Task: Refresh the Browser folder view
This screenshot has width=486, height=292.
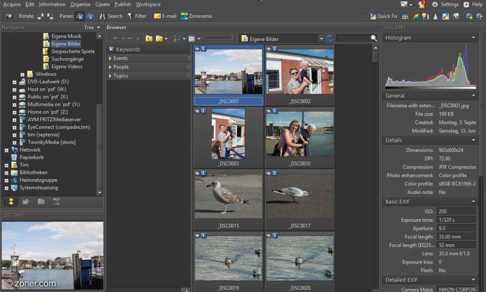Action: point(330,39)
